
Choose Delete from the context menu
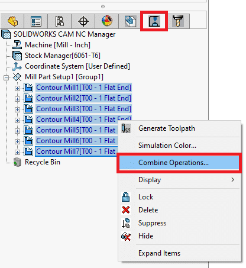[x=179, y=210]
